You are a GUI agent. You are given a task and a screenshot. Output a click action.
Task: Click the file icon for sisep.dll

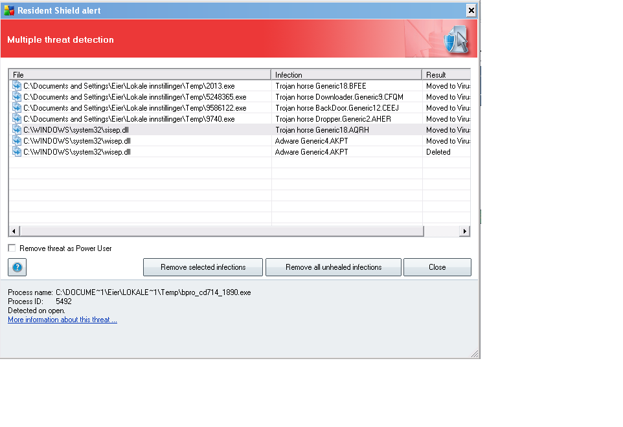[x=17, y=130]
